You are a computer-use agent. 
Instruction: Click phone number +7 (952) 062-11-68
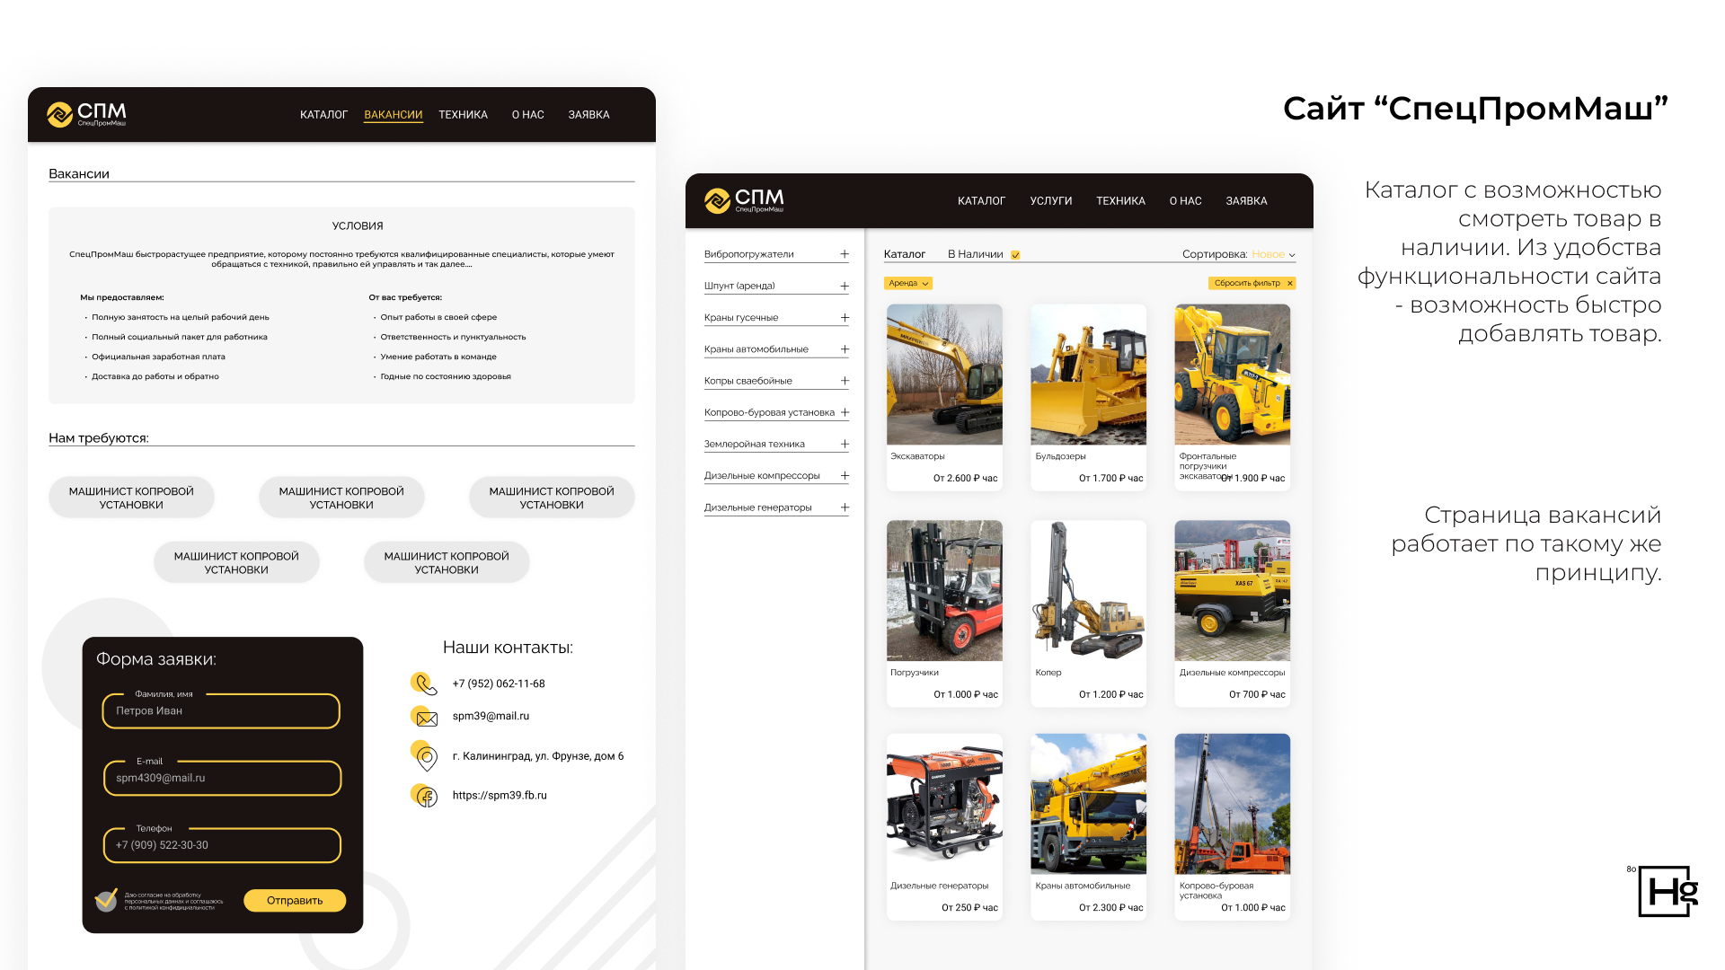click(499, 684)
